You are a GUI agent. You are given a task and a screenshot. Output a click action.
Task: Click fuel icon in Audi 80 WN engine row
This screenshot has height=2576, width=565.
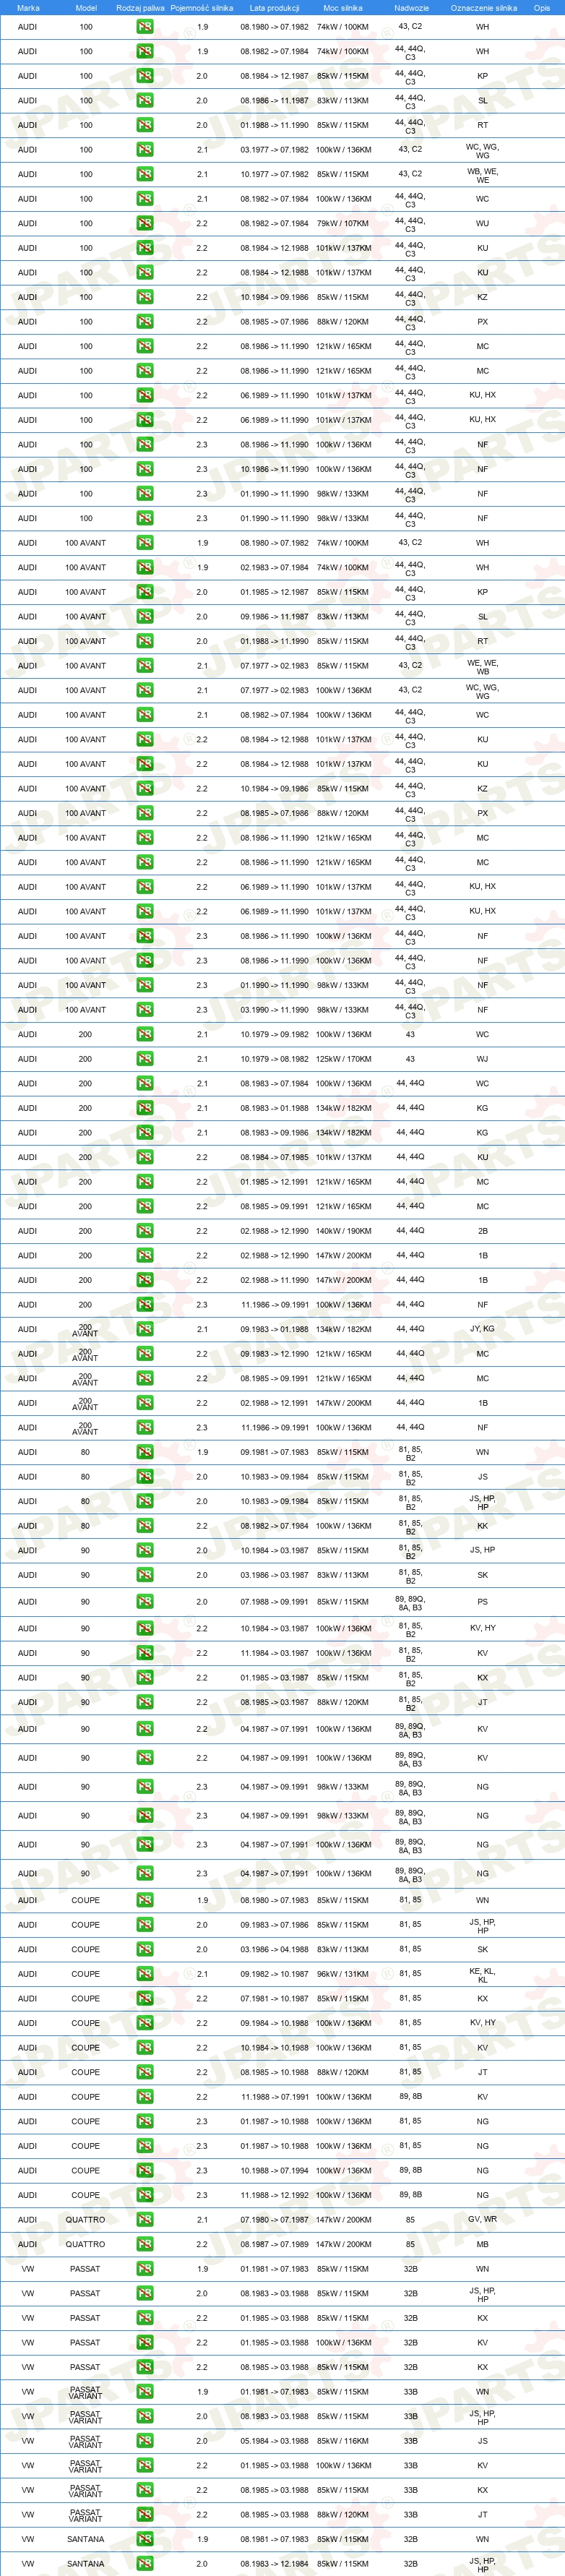coord(145,1452)
